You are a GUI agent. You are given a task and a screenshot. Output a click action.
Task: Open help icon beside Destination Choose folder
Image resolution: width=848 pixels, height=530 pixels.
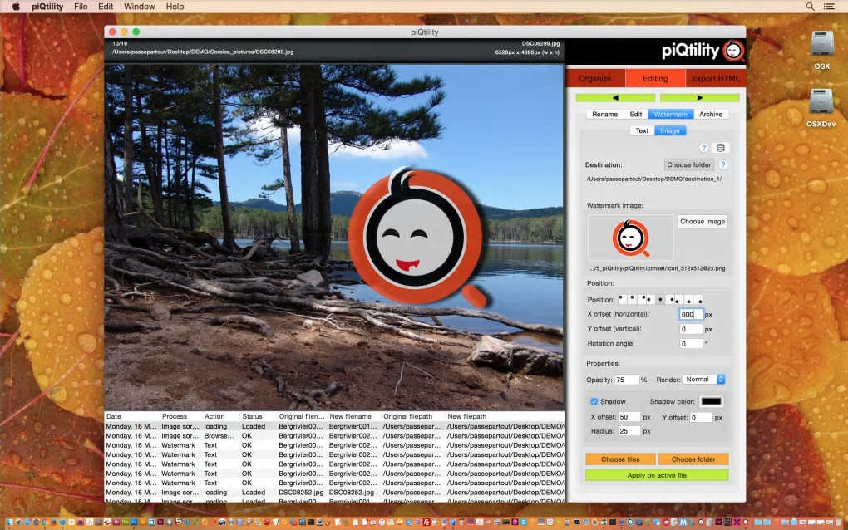pos(723,164)
